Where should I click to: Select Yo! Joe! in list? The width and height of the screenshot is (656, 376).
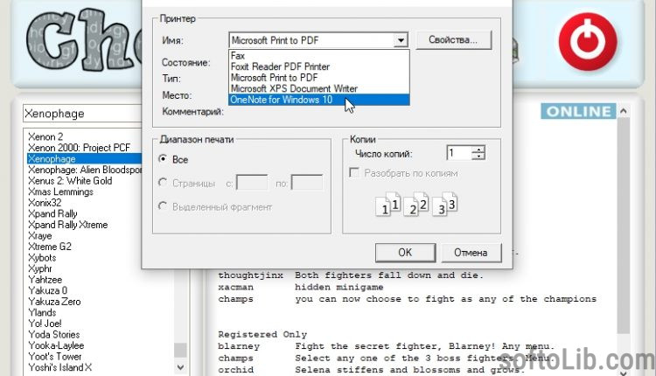coord(45,324)
